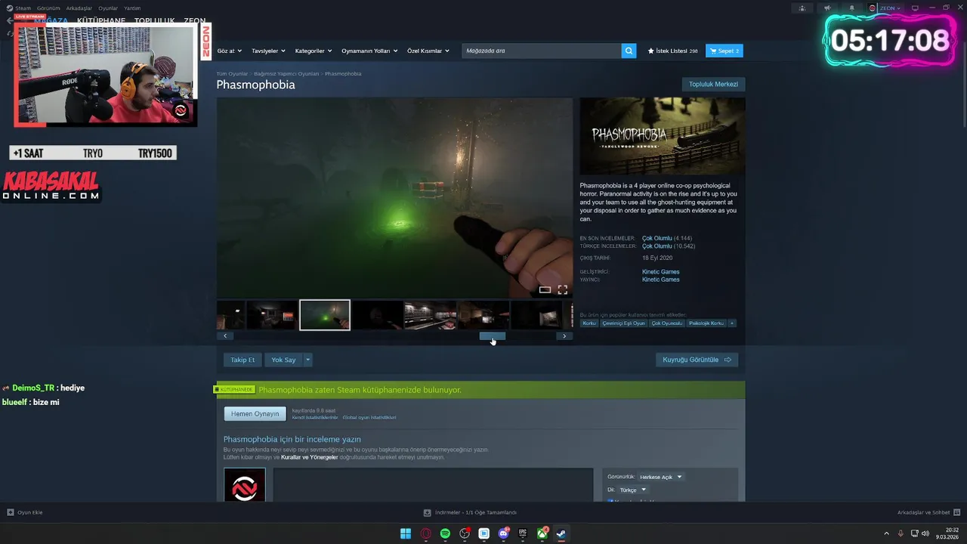967x544 pixels.
Task: Open the Yardım menu
Action: click(132, 8)
